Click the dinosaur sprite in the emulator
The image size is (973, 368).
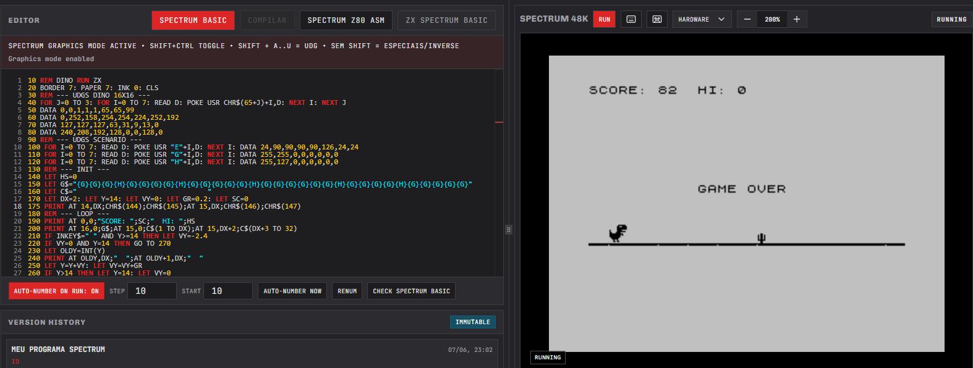coord(618,233)
